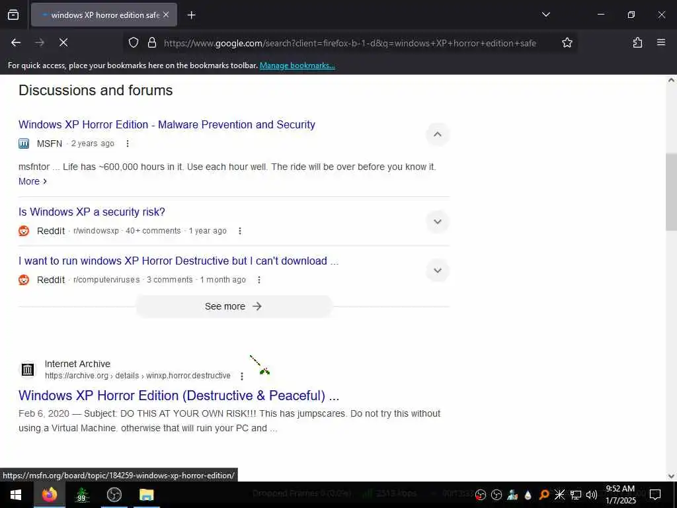
Task: Go back one page
Action: (x=16, y=42)
